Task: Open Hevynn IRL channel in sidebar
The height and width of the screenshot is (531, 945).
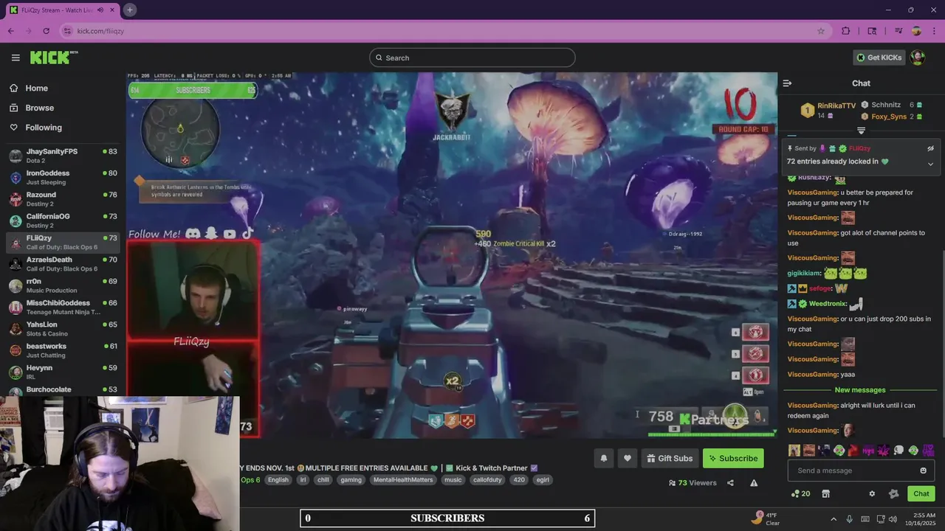Action: click(x=63, y=372)
